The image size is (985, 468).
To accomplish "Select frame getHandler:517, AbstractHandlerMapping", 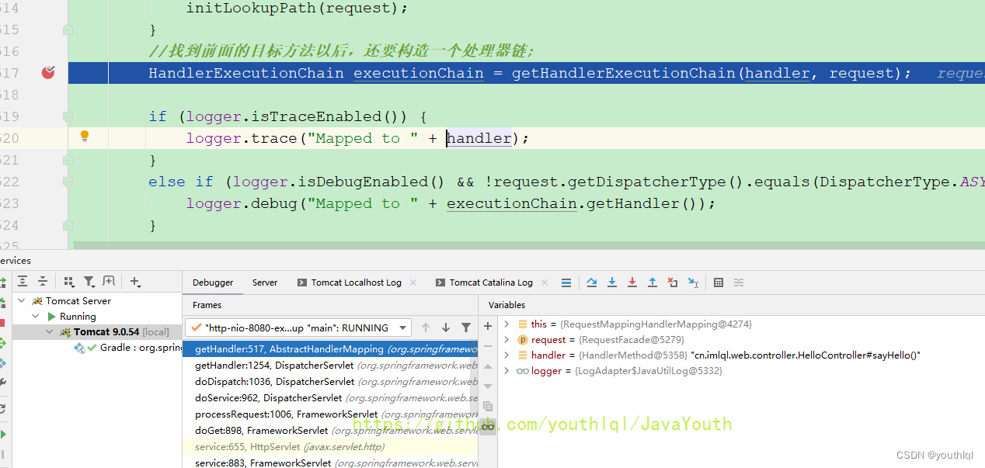I will pyautogui.click(x=330, y=349).
